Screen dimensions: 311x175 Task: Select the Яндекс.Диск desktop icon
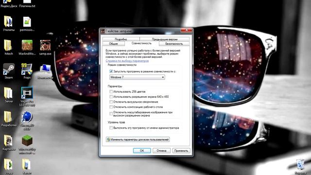point(9,4)
